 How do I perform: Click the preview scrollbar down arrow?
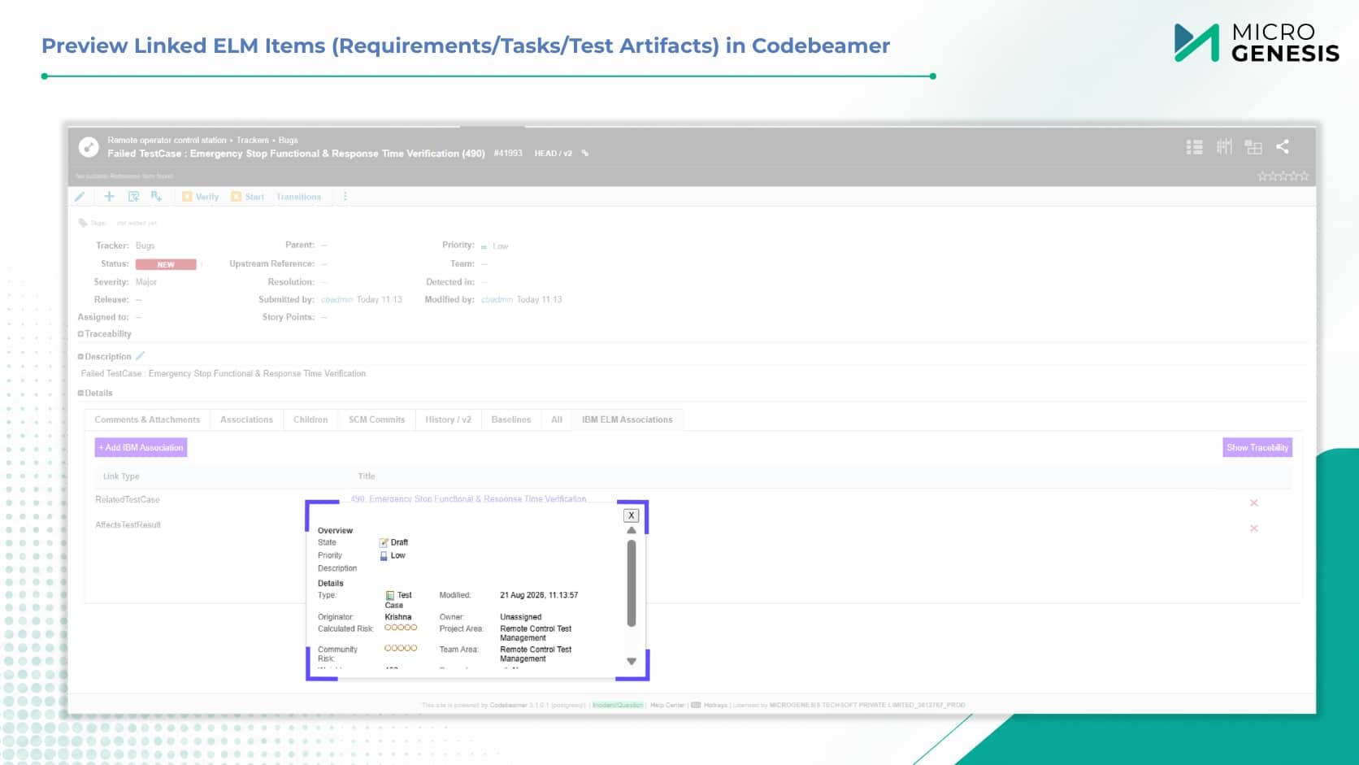(632, 662)
